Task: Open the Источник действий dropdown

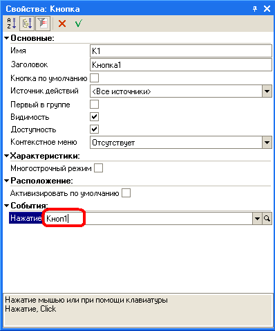Action: click(x=267, y=91)
